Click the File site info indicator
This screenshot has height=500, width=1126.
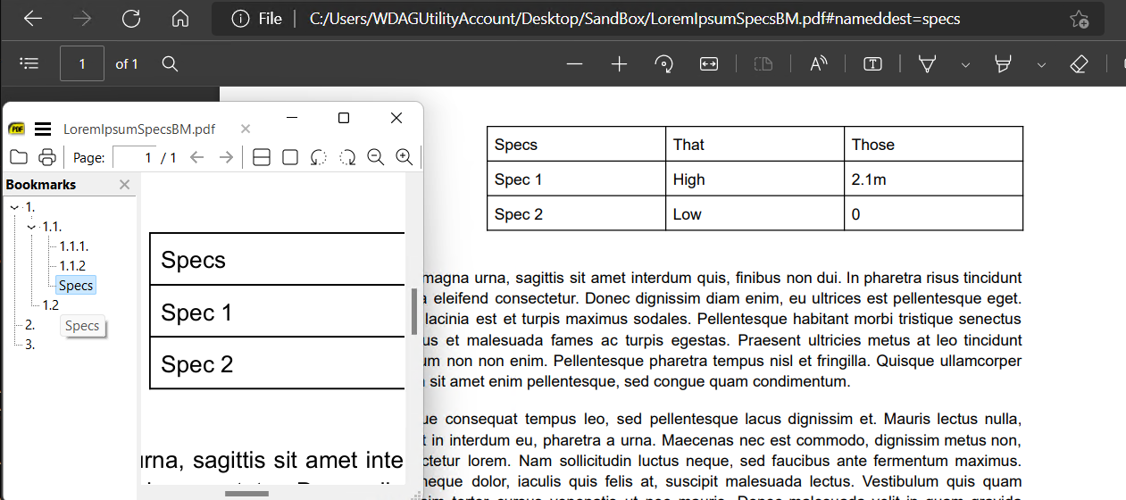point(257,19)
